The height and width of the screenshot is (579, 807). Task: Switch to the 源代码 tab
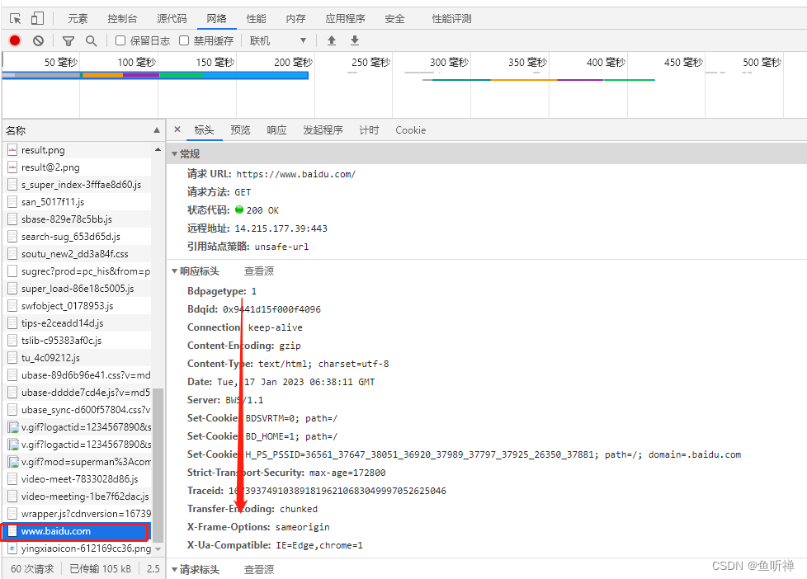pos(172,19)
